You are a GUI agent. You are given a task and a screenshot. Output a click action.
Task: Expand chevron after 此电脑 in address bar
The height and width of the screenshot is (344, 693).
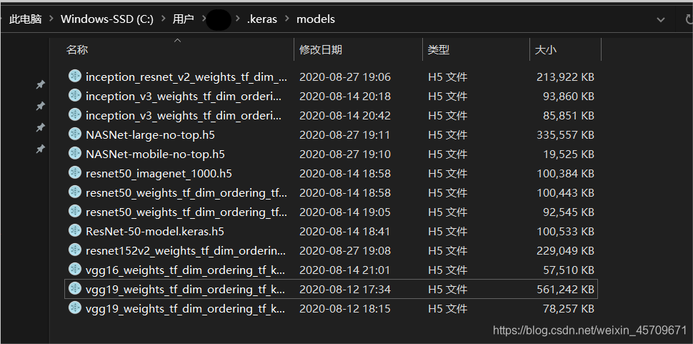click(51, 19)
